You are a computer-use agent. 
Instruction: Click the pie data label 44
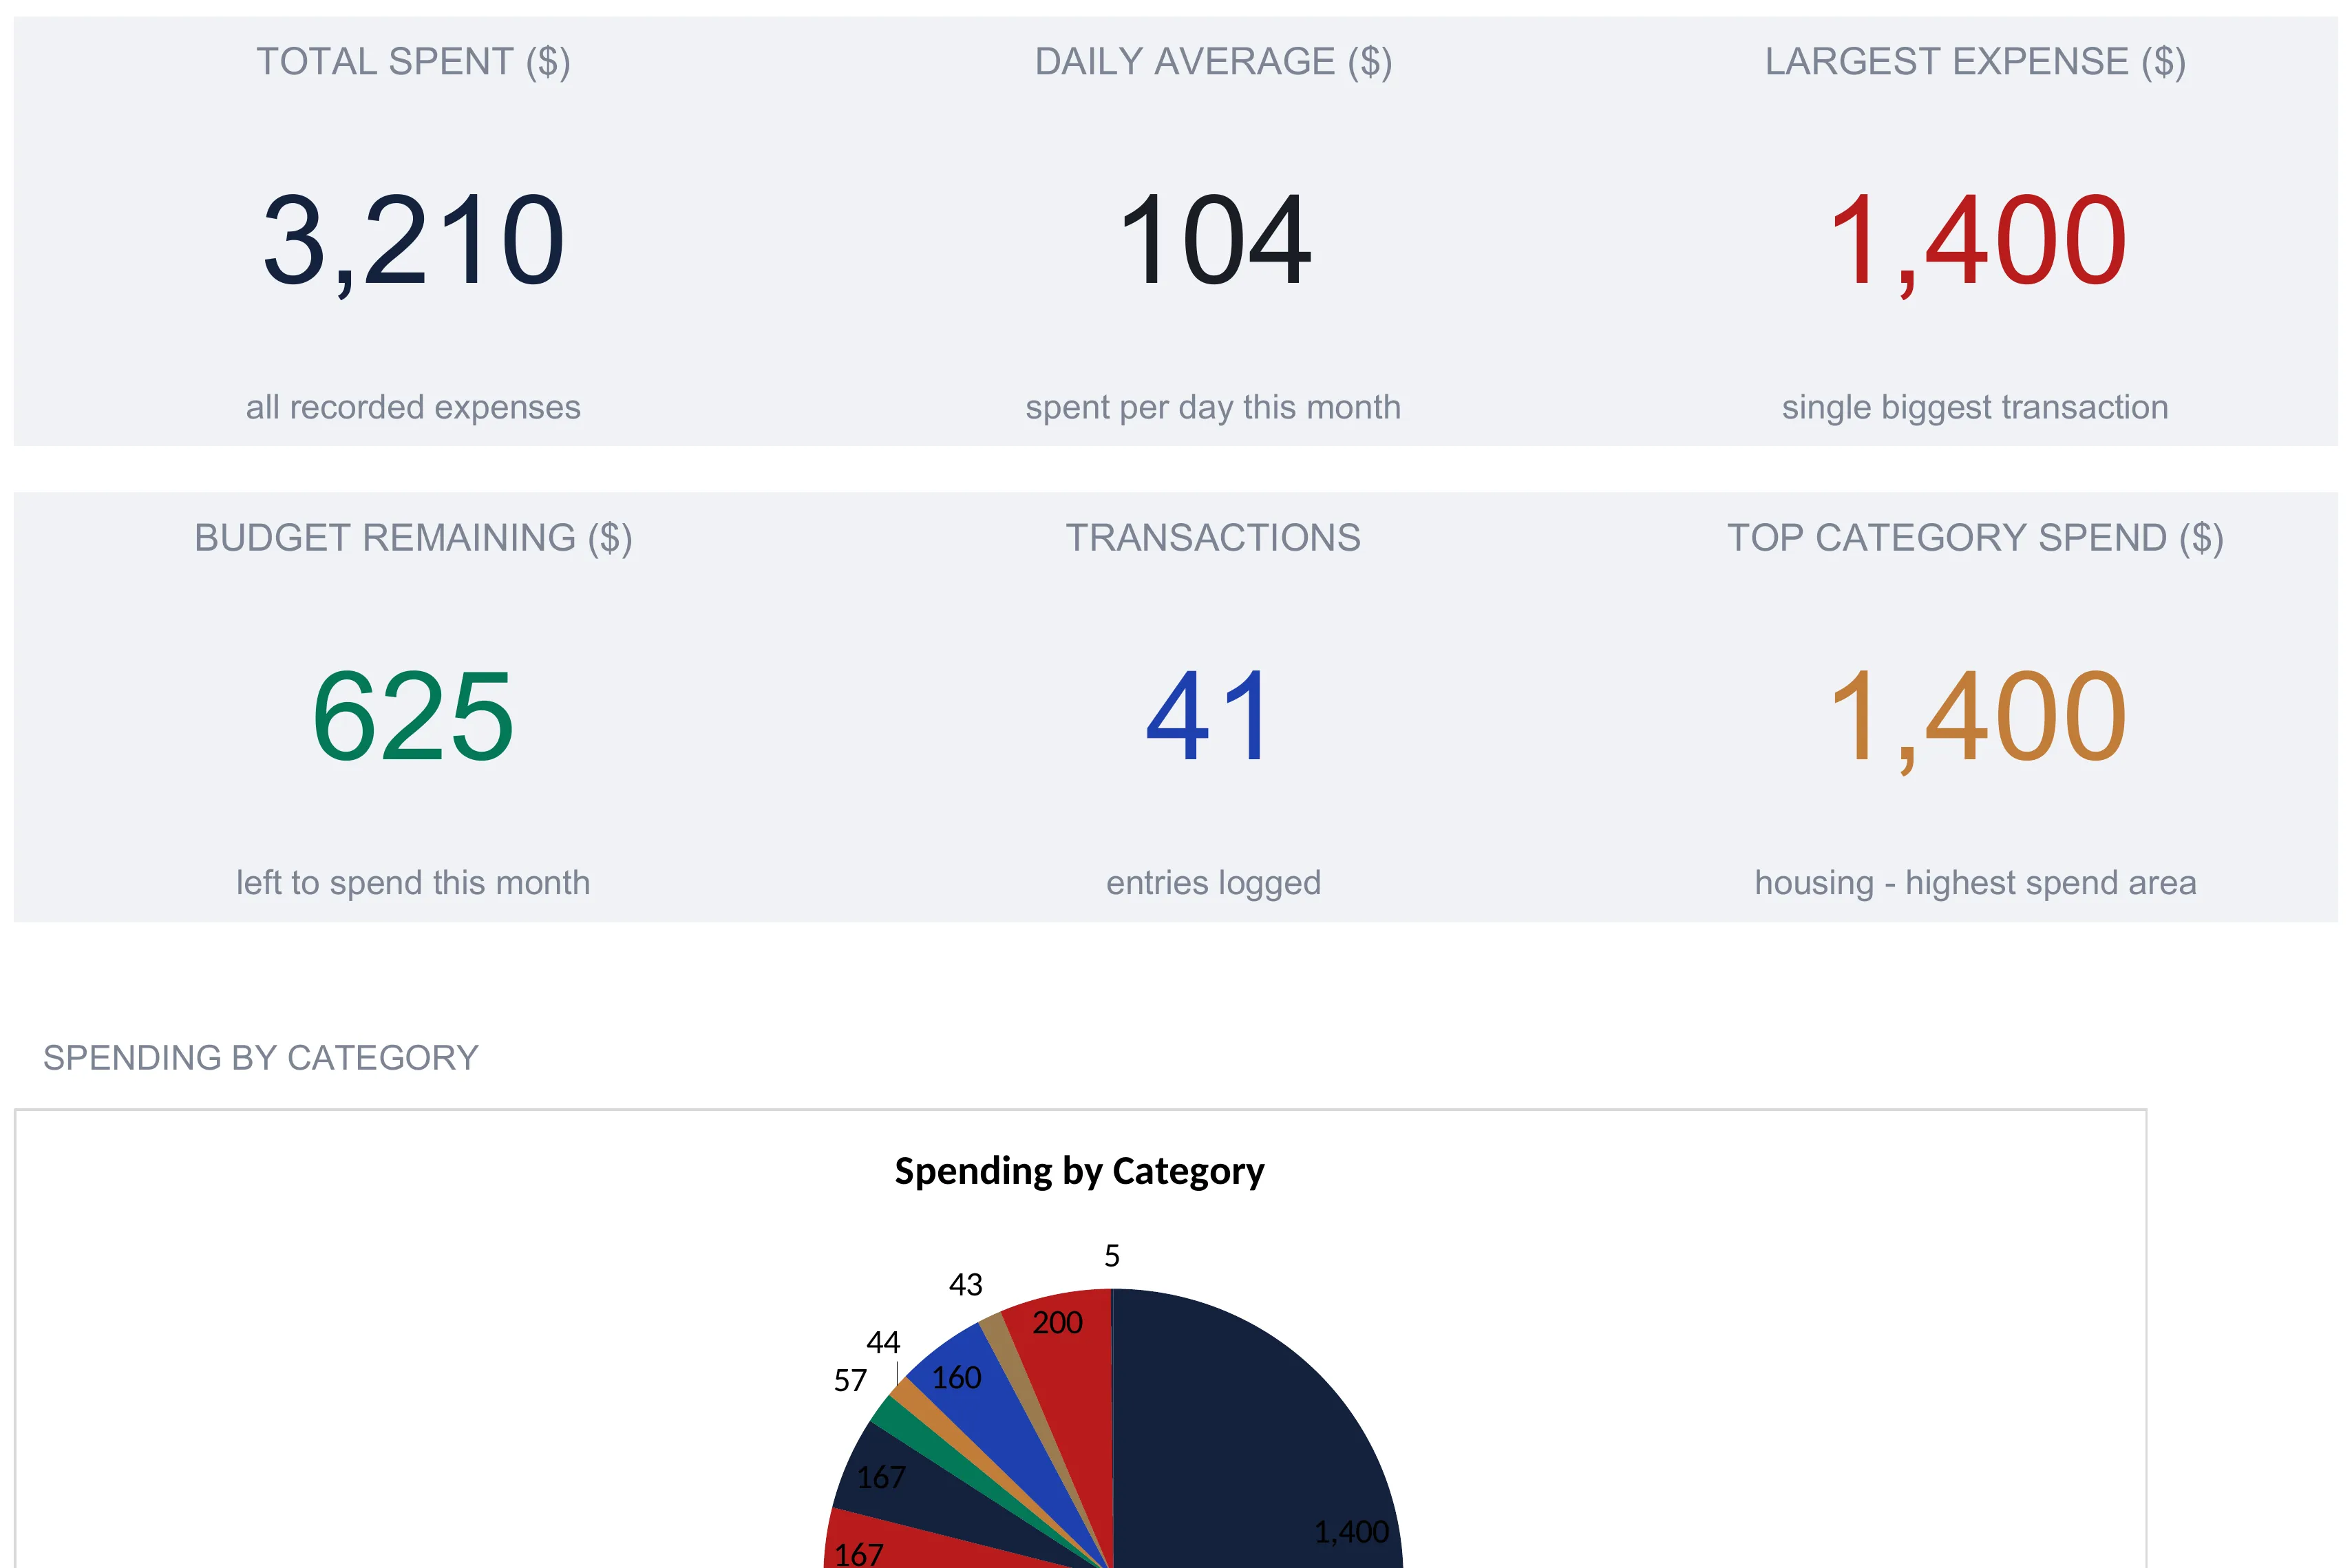[883, 1342]
